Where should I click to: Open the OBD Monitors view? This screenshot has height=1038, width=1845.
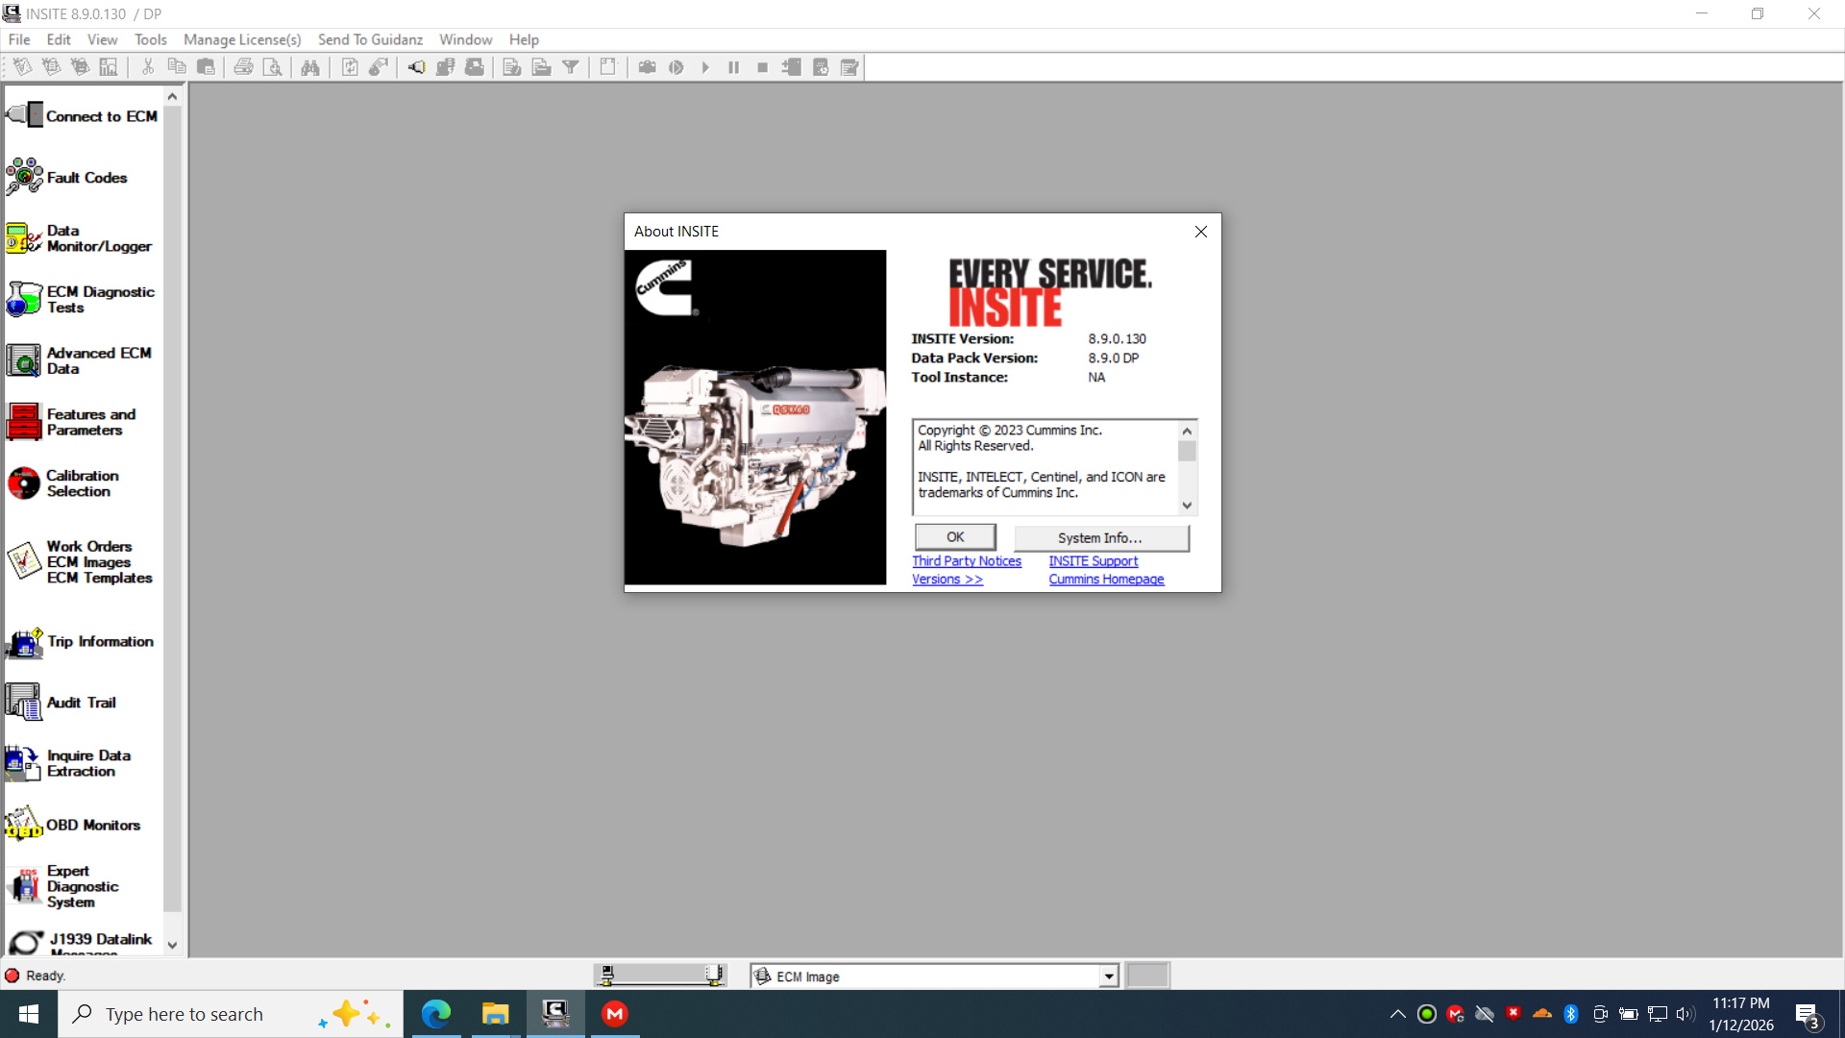(x=83, y=825)
